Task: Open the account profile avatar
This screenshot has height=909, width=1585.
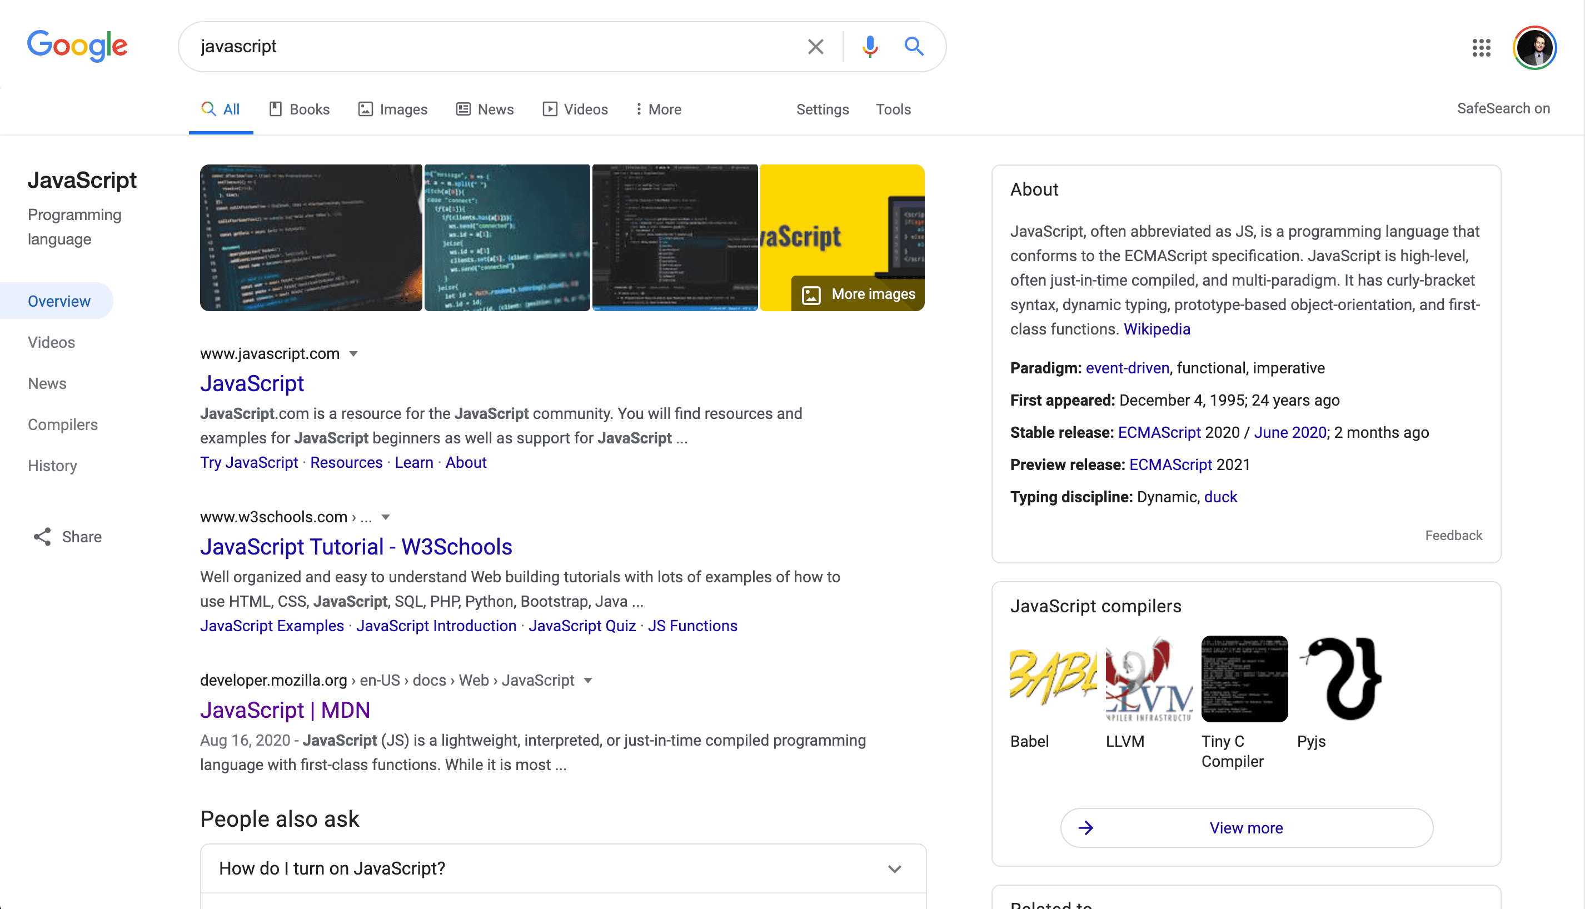Action: 1534,47
